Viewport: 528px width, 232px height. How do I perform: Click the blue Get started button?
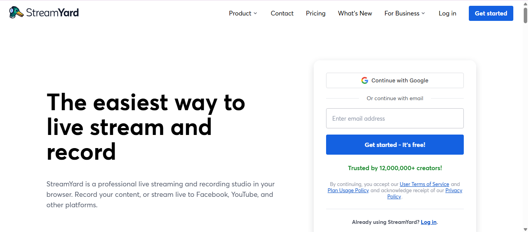pyautogui.click(x=490, y=13)
